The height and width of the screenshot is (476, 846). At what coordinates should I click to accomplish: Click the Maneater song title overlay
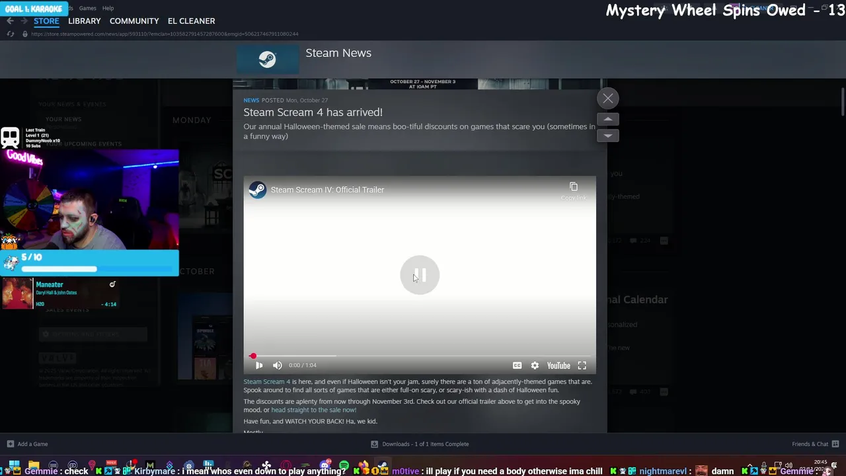[x=50, y=285]
